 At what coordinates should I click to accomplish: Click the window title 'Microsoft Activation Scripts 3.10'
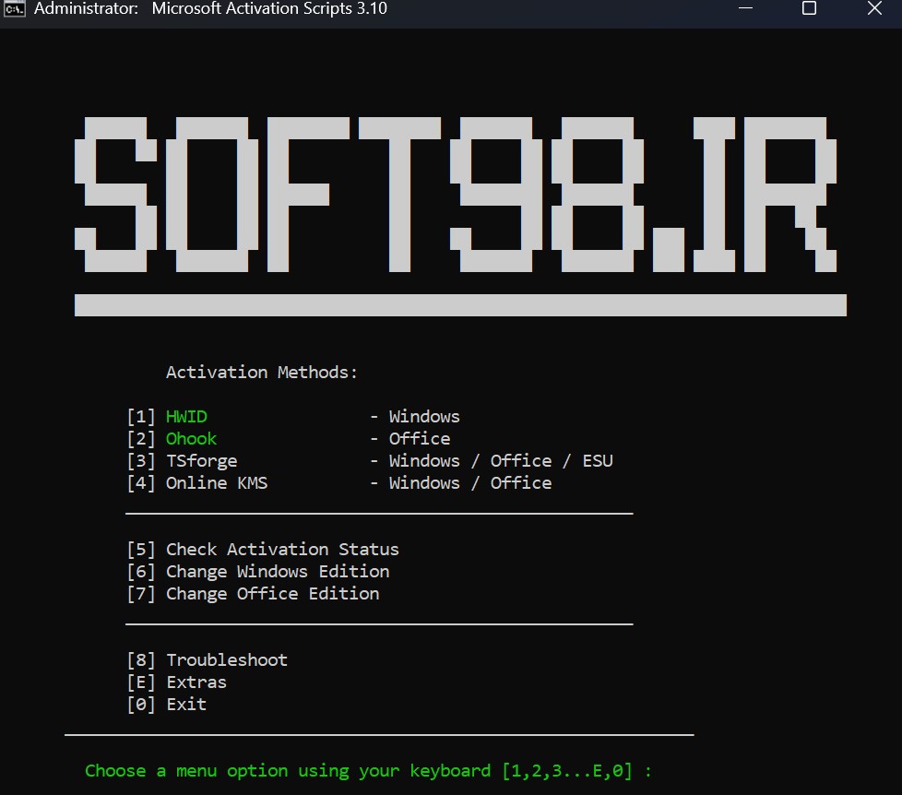[269, 8]
